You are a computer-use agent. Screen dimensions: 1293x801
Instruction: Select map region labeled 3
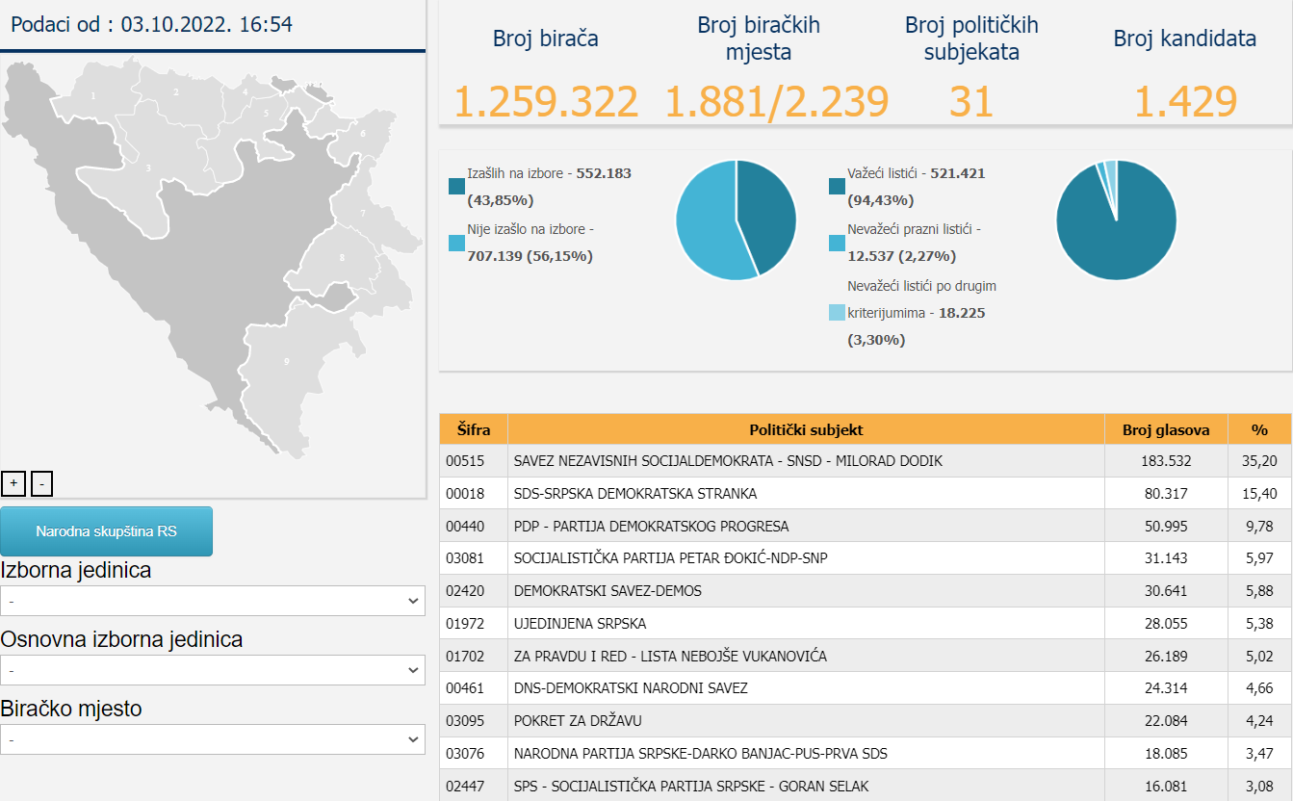pyautogui.click(x=148, y=168)
